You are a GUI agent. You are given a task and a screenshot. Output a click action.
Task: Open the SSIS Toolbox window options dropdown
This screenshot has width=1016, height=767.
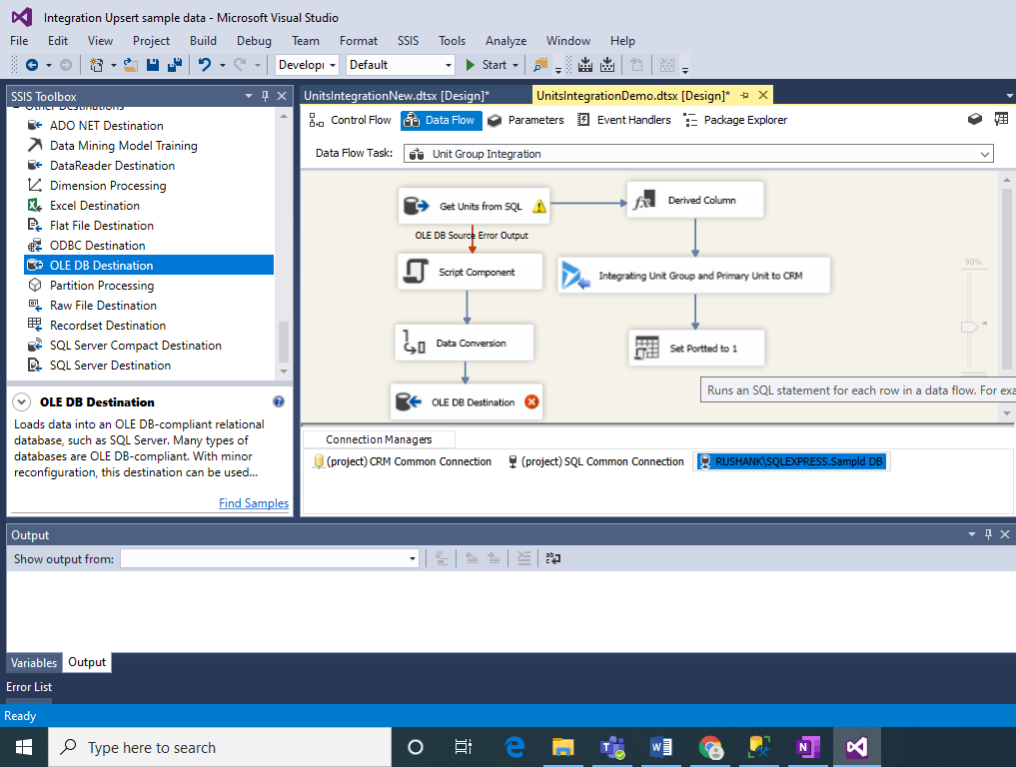point(249,96)
